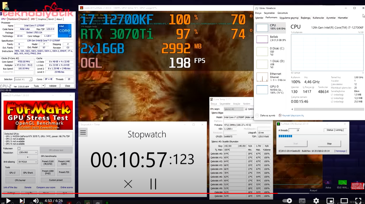This screenshot has width=365, height=204.
Task: Open Graphics tab in CPU-Z
Action: (42, 19)
